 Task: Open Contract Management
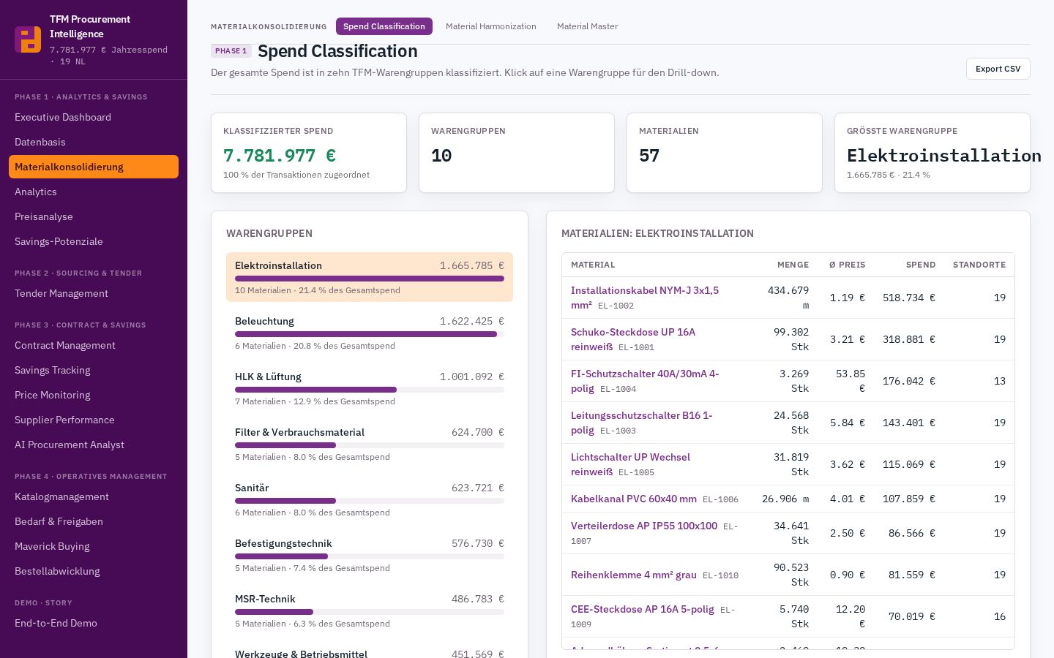coord(94,345)
